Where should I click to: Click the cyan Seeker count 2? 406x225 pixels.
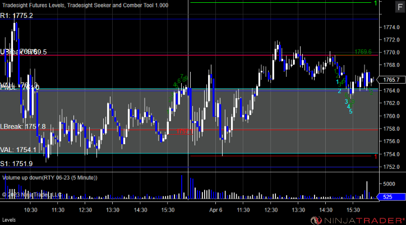coord(339,91)
